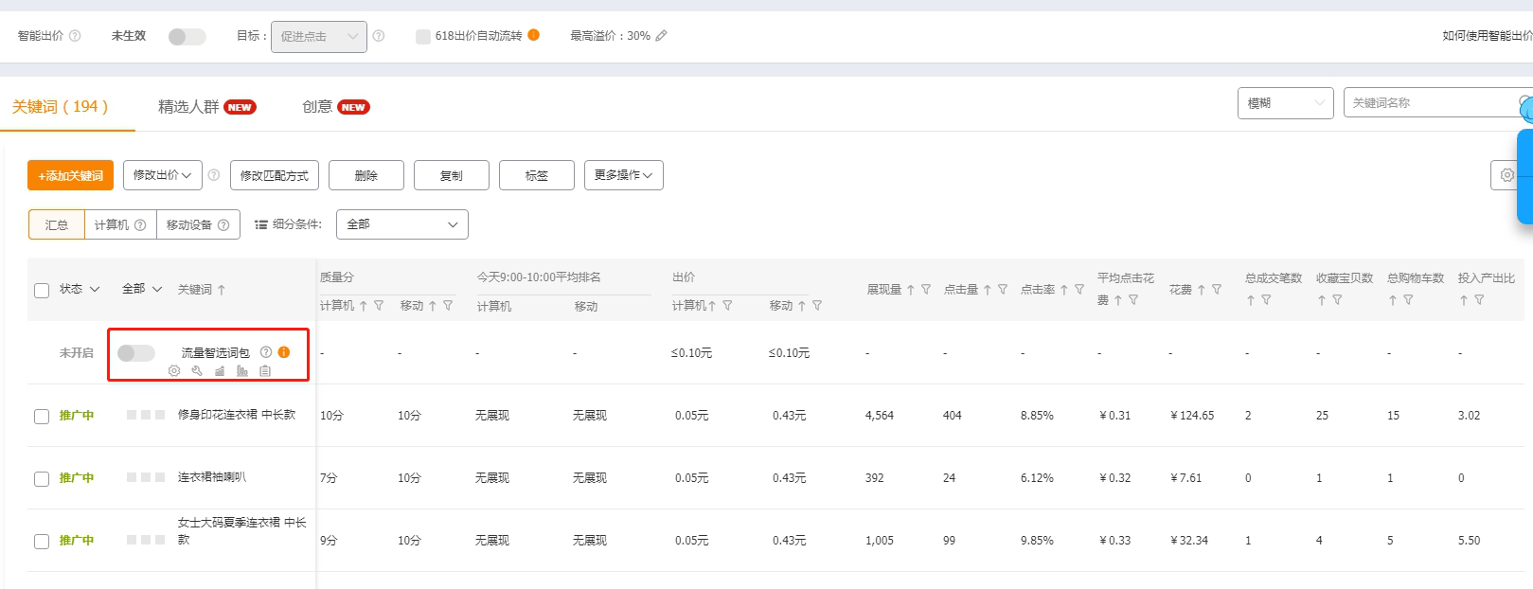The image size is (1533, 589).
Task: Click help icon next to 智能出价
Action: click(75, 36)
